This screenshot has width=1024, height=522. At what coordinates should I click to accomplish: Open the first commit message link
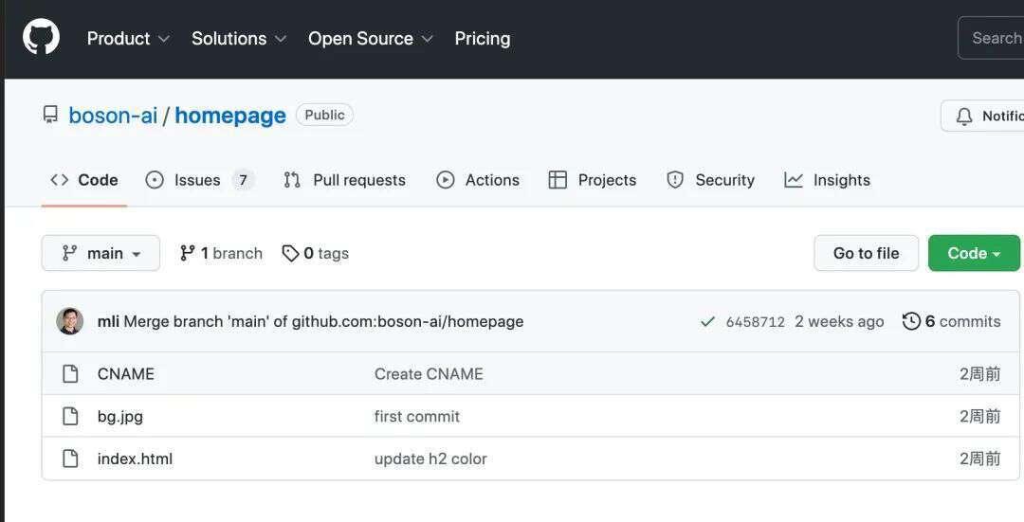point(416,416)
